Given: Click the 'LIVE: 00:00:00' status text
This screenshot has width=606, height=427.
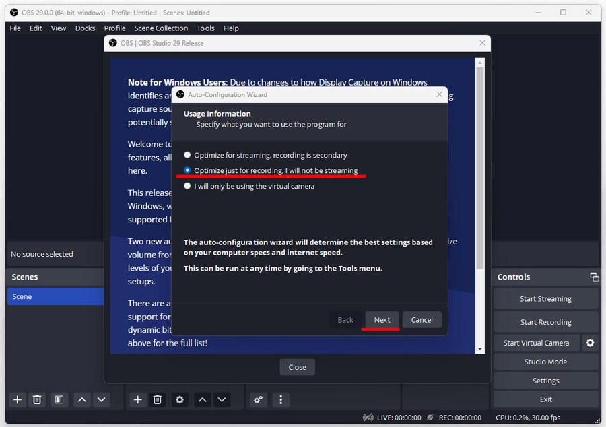Looking at the screenshot, I should pyautogui.click(x=399, y=418).
